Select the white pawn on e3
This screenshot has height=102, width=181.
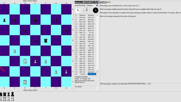(35, 61)
